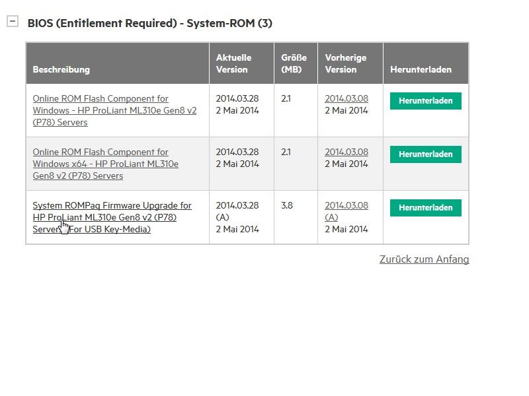Screen dimensions: 529x396
Task: Click the 3.8 MB size cell
Action: [x=286, y=205]
